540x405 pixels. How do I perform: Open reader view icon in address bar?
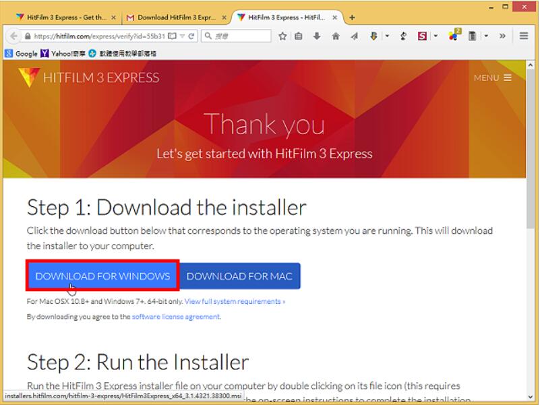pyautogui.click(x=172, y=36)
